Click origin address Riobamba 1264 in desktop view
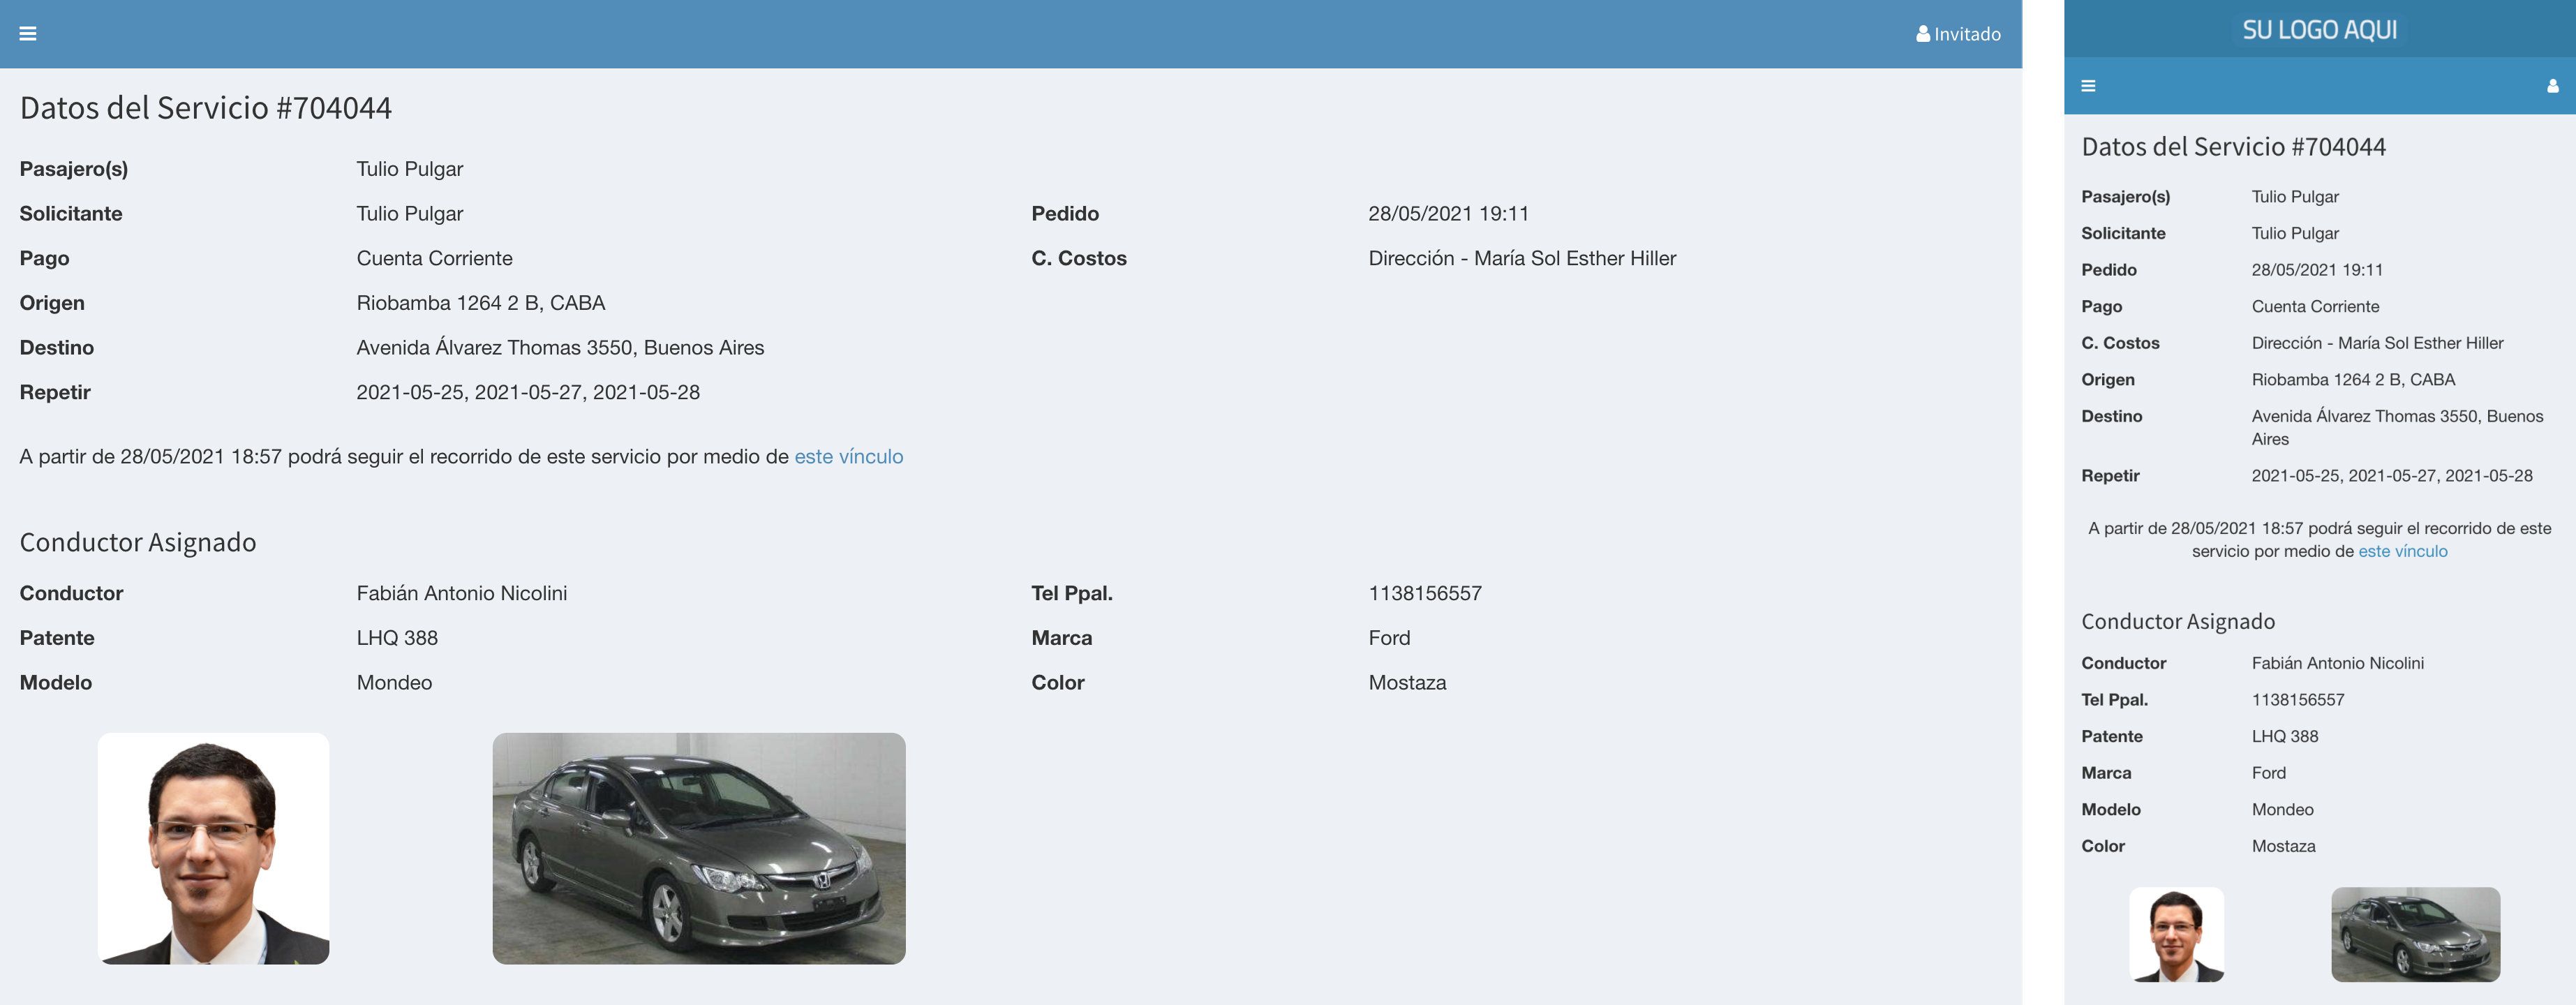2576x1005 pixels. click(480, 303)
